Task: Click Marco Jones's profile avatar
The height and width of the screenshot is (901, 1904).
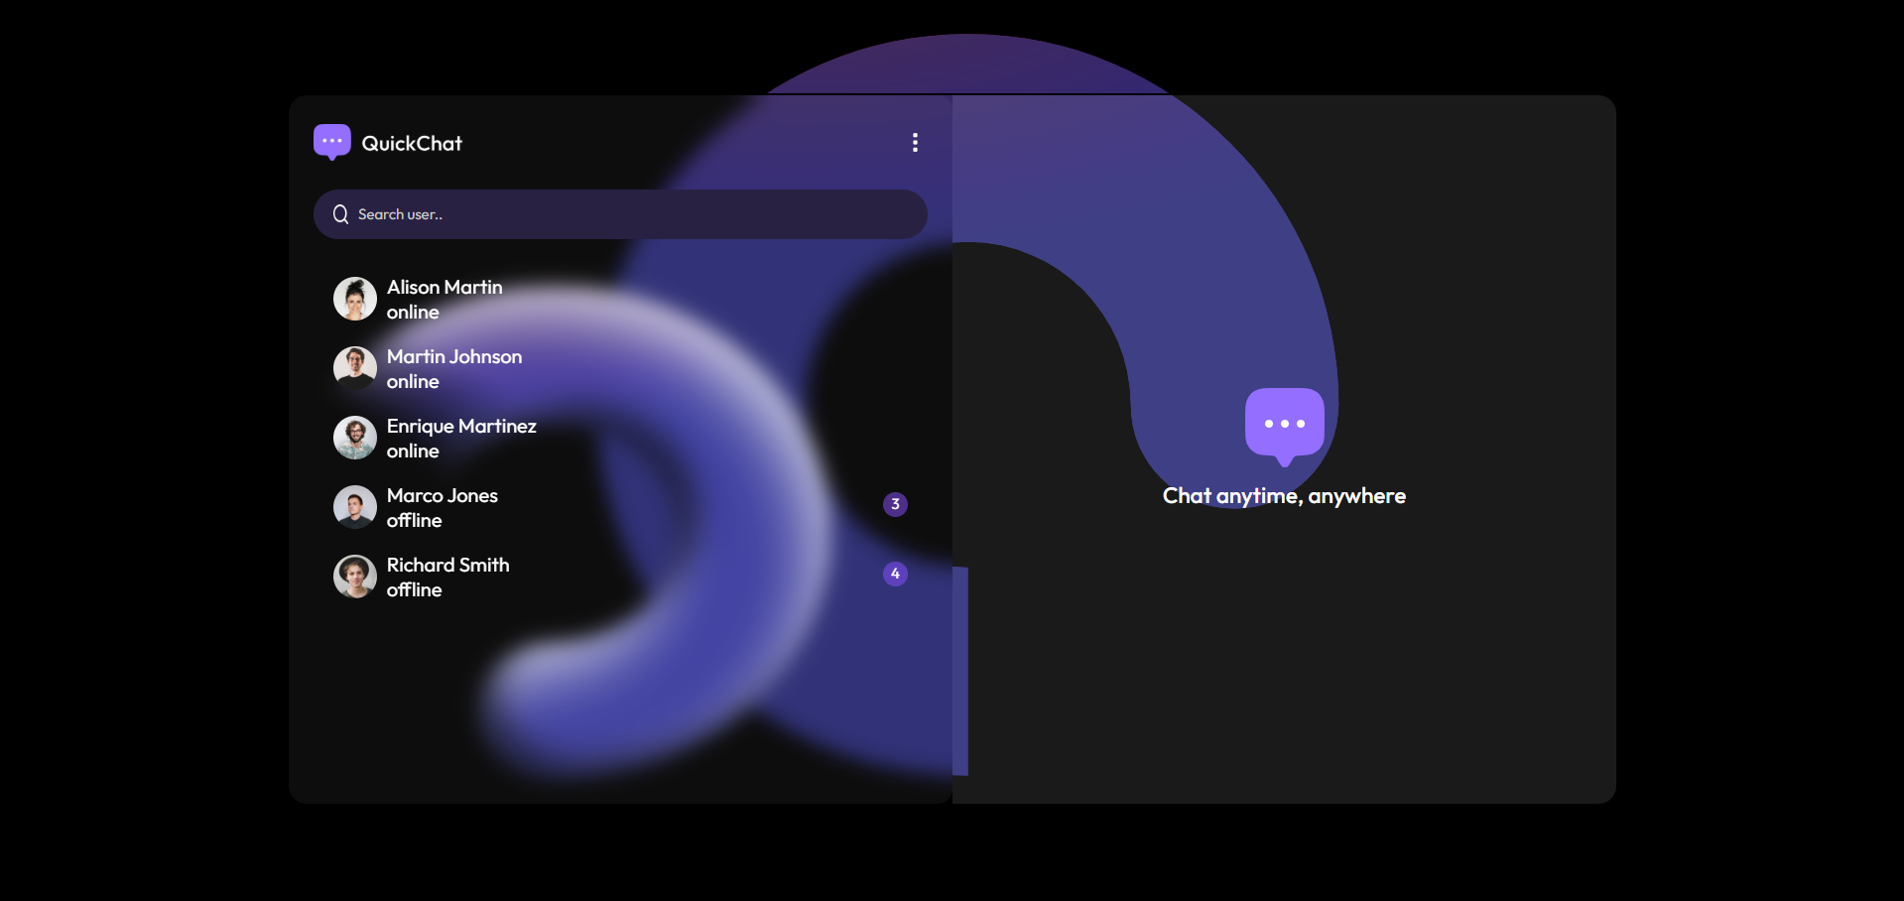Action: tap(354, 507)
